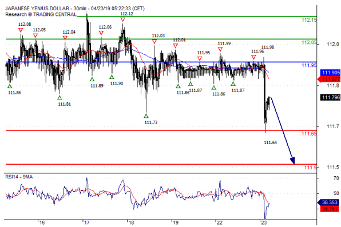Select the black 111.796 current price label

(330, 97)
